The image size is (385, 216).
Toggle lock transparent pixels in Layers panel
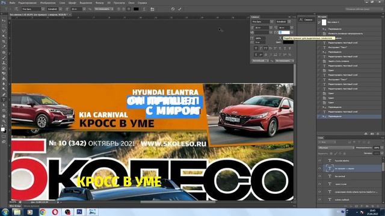331,154
